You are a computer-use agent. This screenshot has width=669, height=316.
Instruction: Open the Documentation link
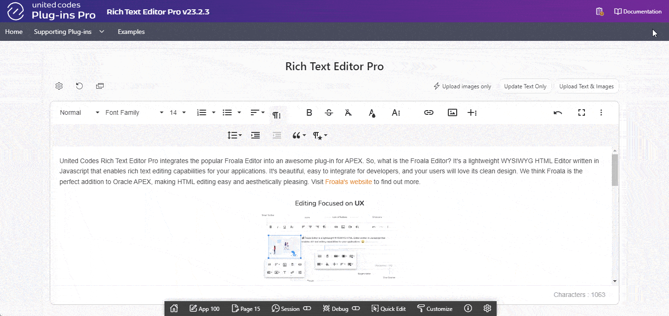638,12
